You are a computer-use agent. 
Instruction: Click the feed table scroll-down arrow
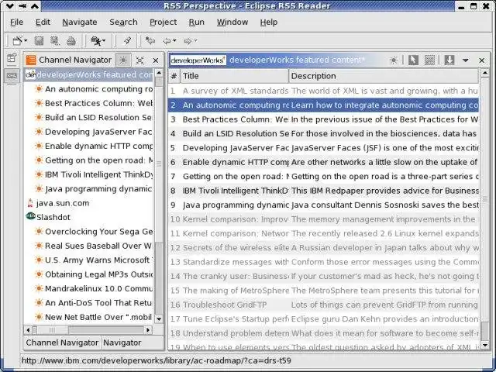pyautogui.click(x=485, y=345)
